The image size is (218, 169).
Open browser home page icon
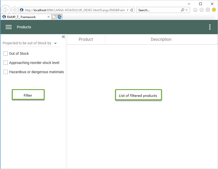[x=195, y=10]
